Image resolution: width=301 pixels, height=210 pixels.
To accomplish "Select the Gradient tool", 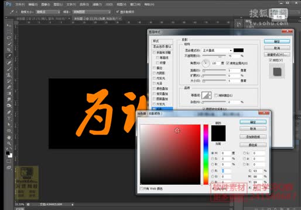I will point(9,93).
